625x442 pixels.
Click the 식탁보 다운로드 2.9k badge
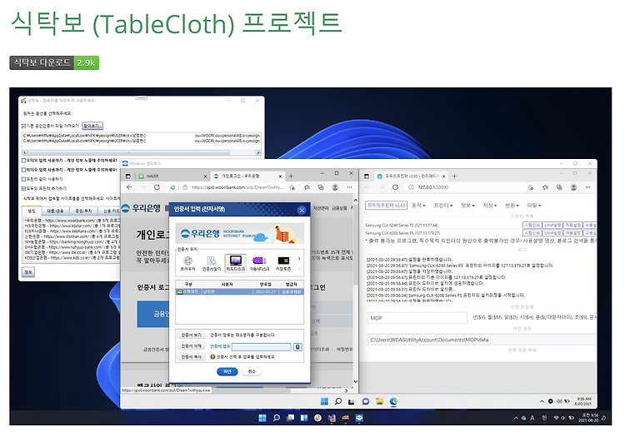point(54,63)
